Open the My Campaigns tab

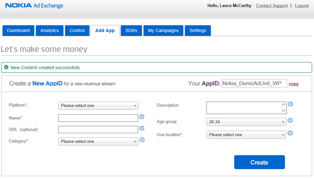coord(163,30)
